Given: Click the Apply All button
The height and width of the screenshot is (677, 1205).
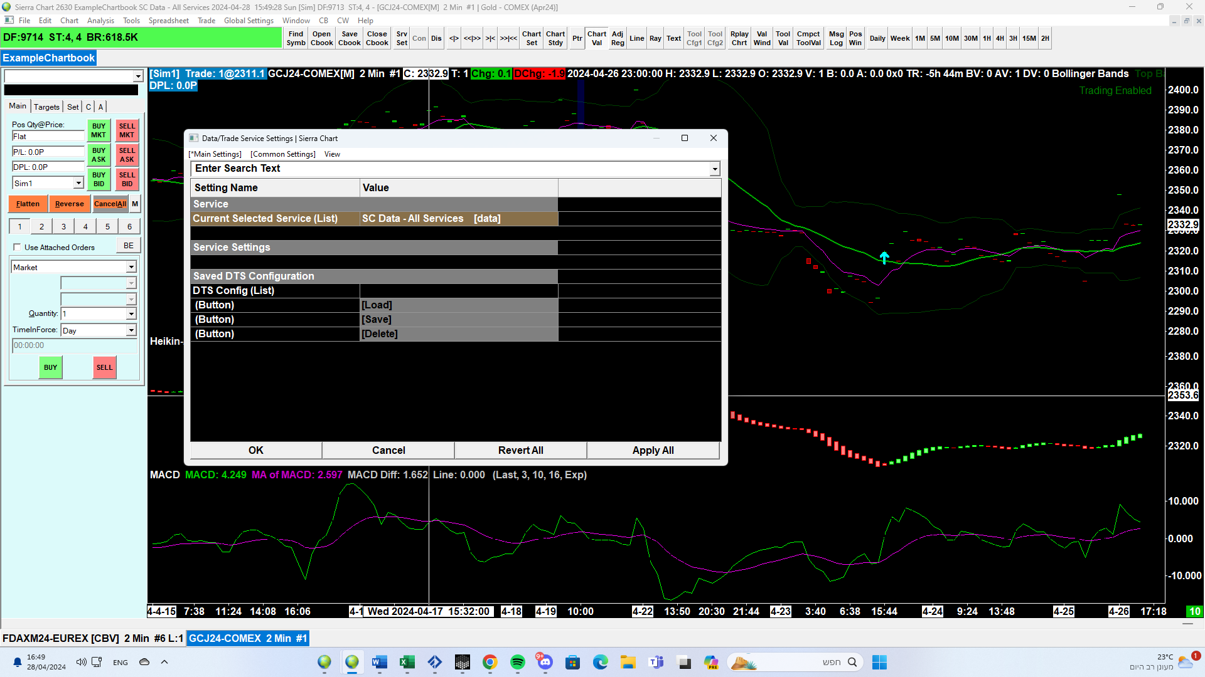Looking at the screenshot, I should (653, 450).
